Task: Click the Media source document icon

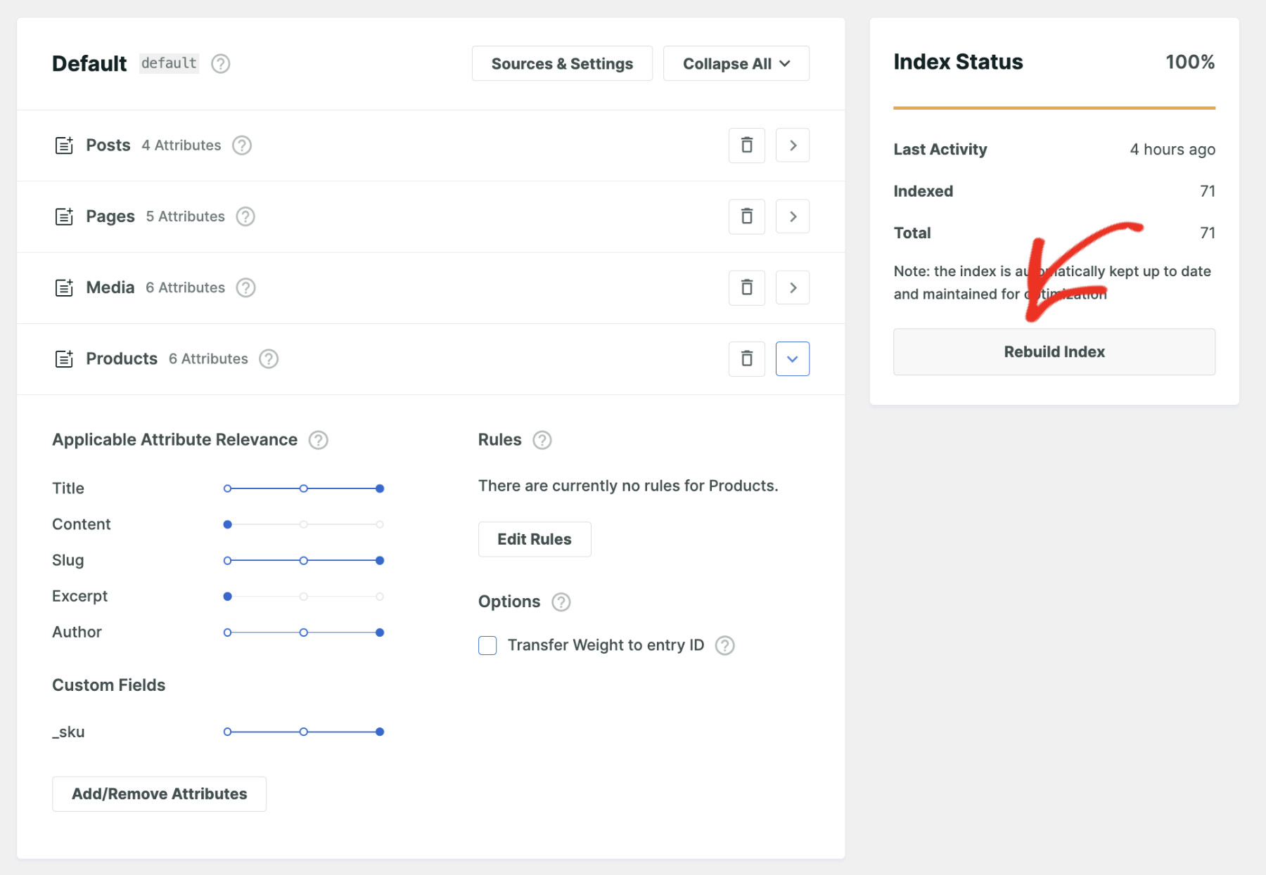Action: (x=64, y=287)
